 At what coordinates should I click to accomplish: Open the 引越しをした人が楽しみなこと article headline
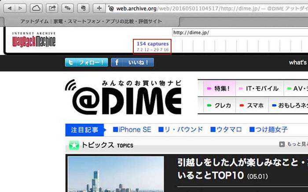242,169
